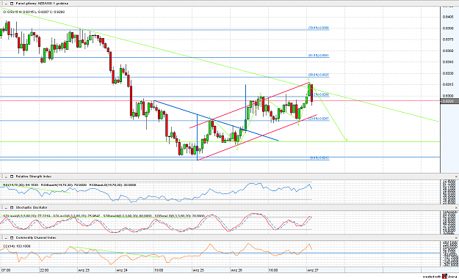Click the 0.9345 price axis label
This screenshot has width=459, height=279.
(448, 62)
